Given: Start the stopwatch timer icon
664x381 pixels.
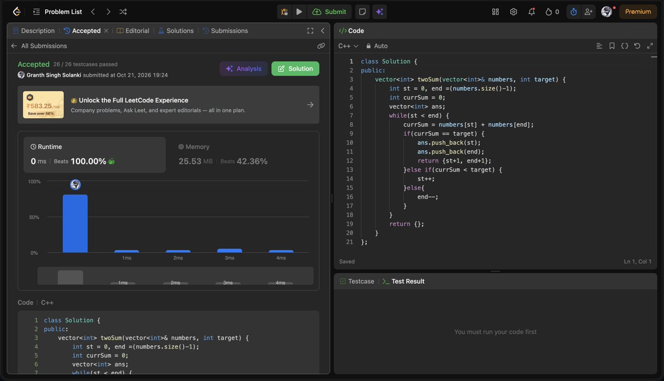Looking at the screenshot, I should coord(573,12).
